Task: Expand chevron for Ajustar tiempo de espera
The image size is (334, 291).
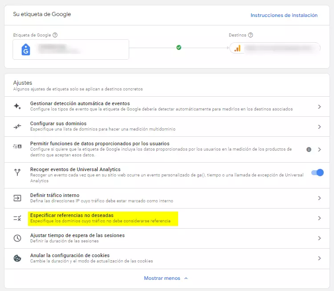Action: coord(319,238)
